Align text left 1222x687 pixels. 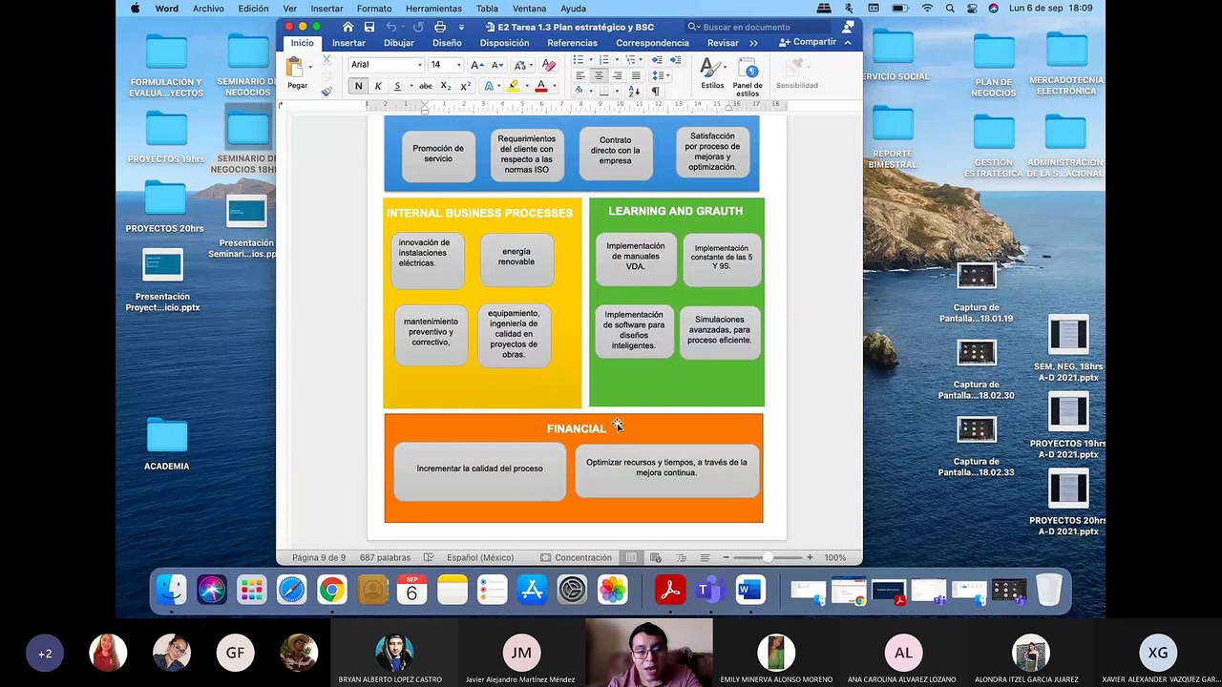pyautogui.click(x=579, y=75)
